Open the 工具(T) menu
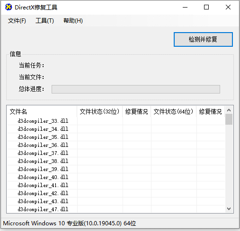This screenshot has width=240, height=231. tap(44, 21)
